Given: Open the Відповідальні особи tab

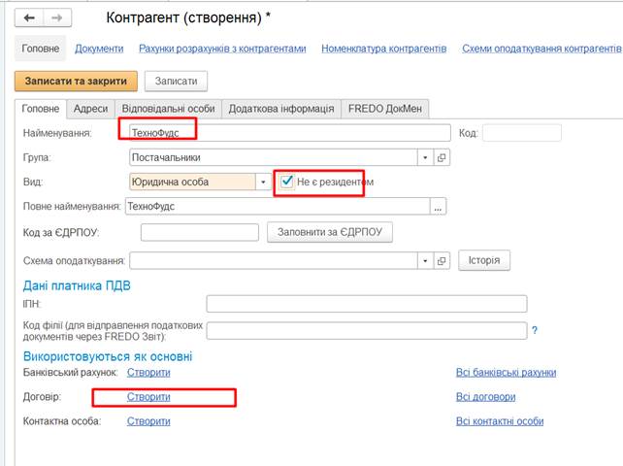Looking at the screenshot, I should coord(168,110).
